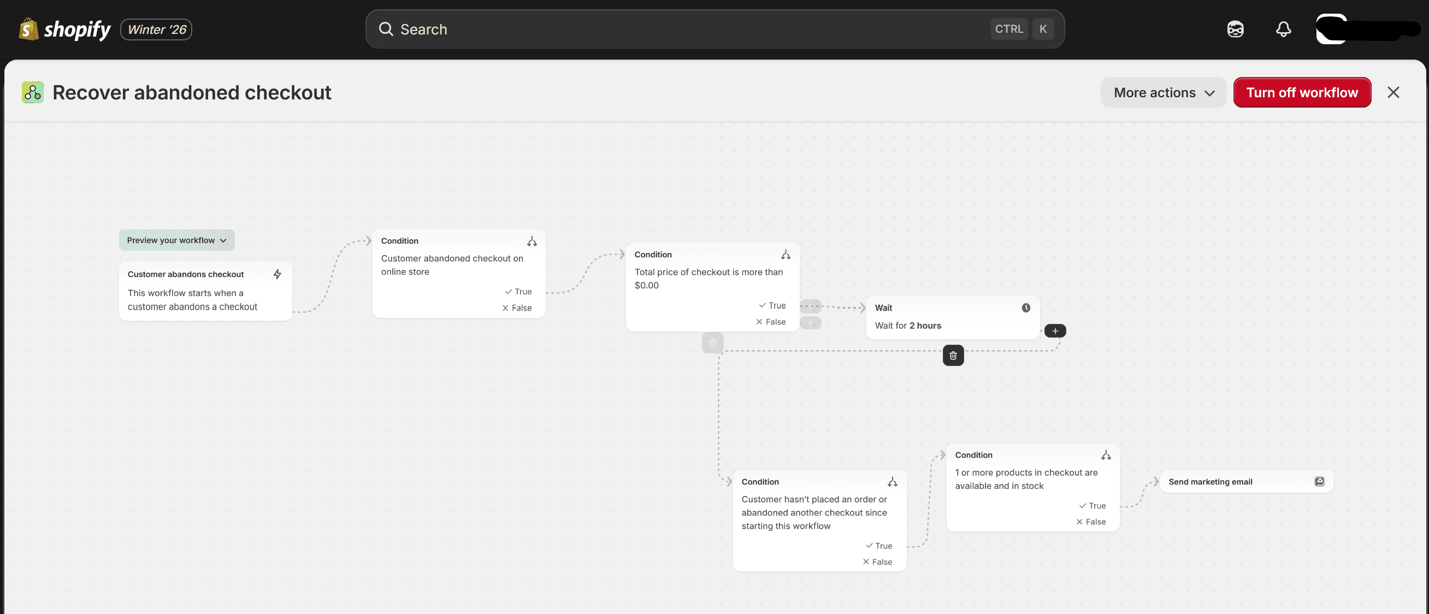Turn off the workflow
Image resolution: width=1429 pixels, height=614 pixels.
(x=1301, y=93)
